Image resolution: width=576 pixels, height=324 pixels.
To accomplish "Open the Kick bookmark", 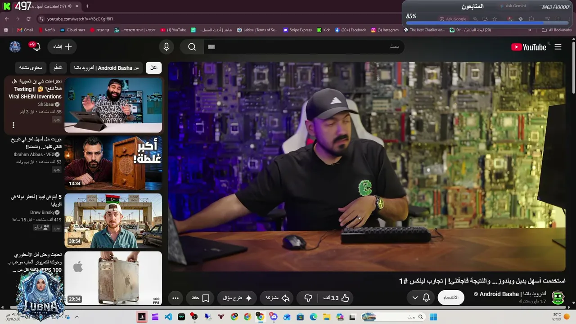I will tap(324, 30).
